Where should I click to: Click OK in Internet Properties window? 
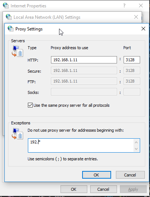click(74, 189)
